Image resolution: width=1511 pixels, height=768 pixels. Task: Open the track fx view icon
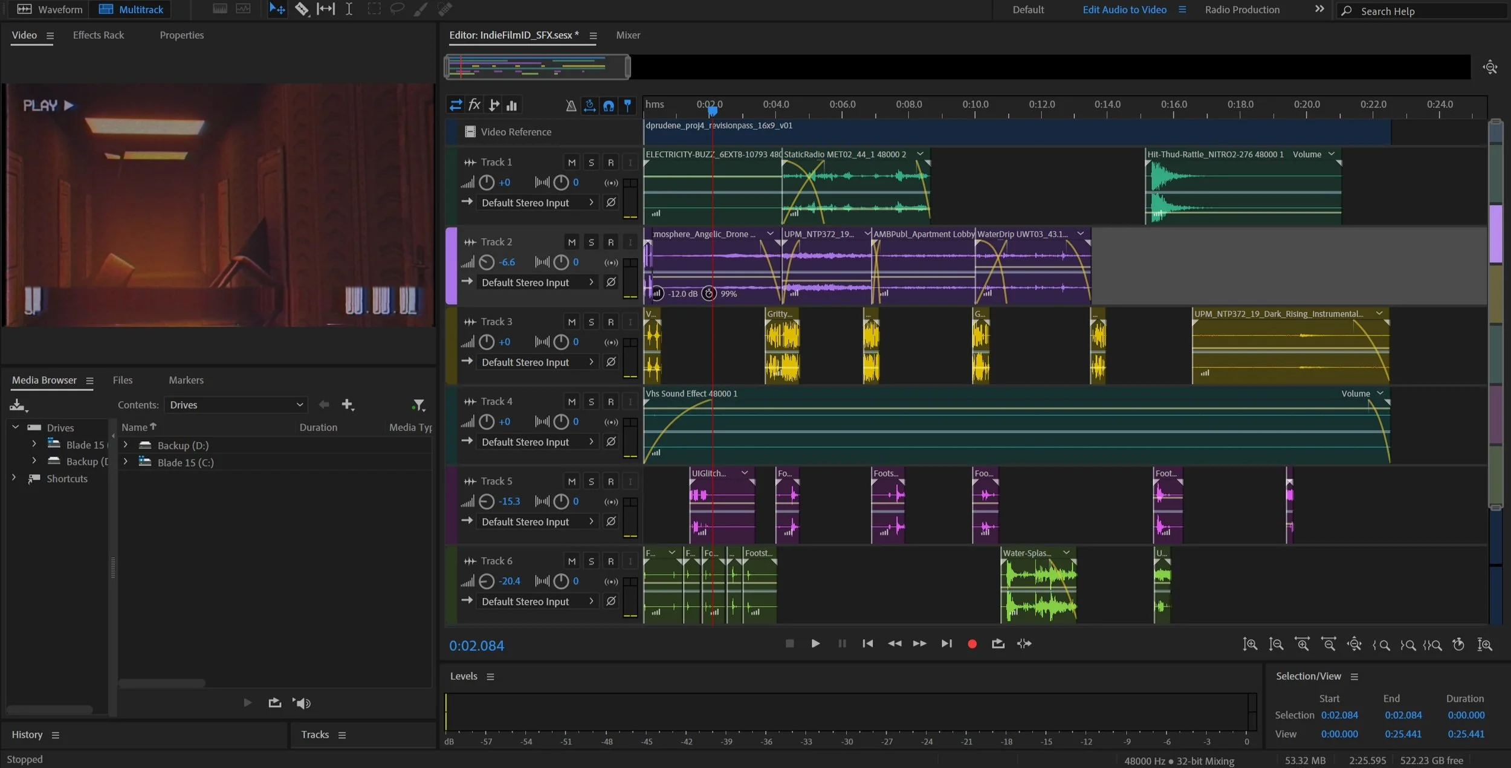474,105
